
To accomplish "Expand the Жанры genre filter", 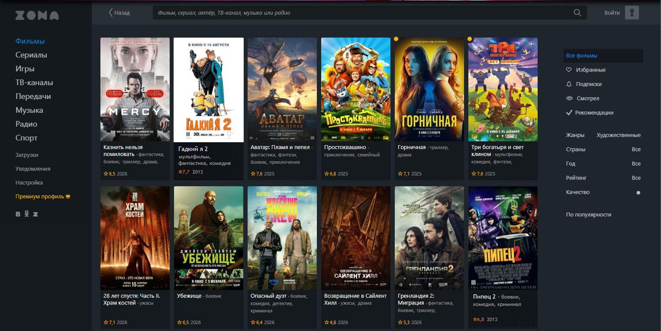I will (x=575, y=135).
